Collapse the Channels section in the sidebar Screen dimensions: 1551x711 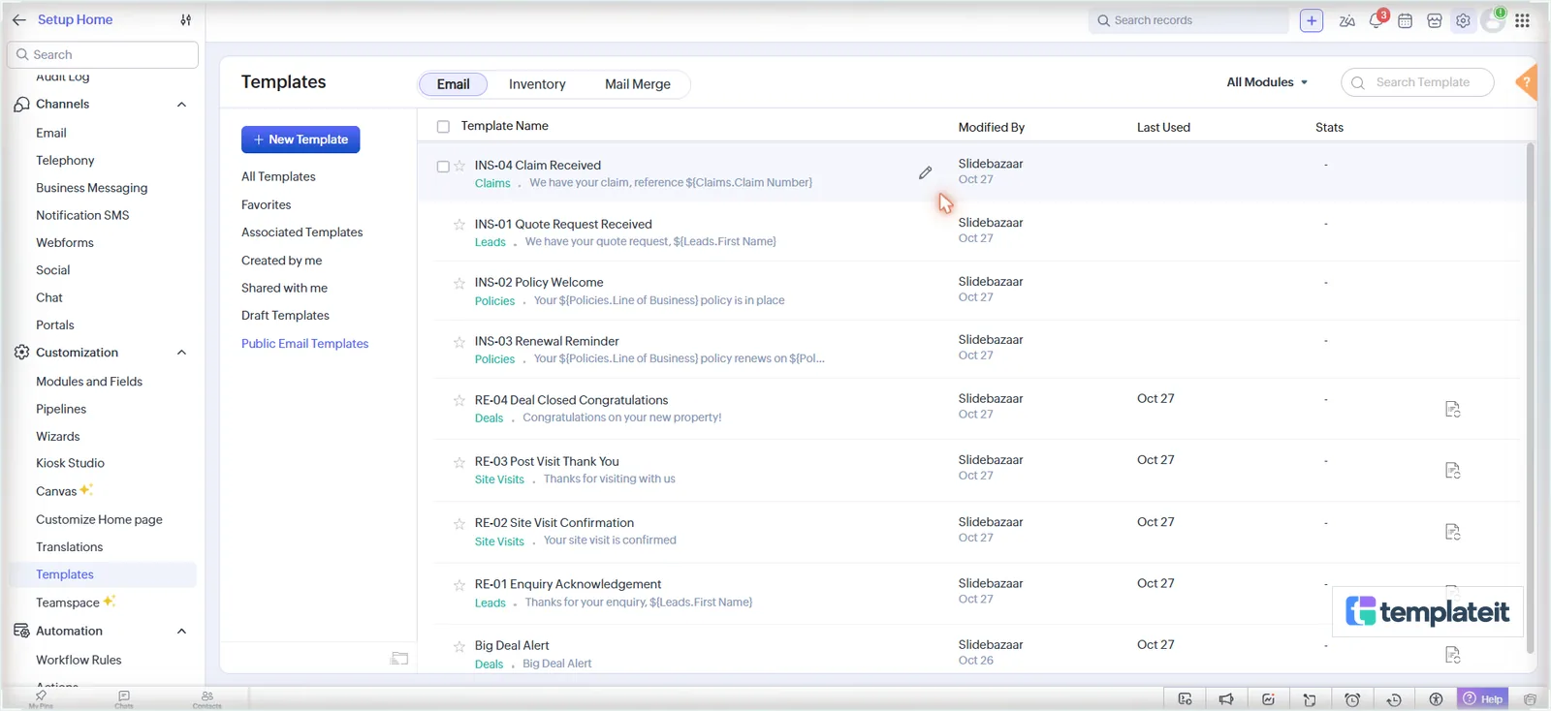(x=181, y=105)
